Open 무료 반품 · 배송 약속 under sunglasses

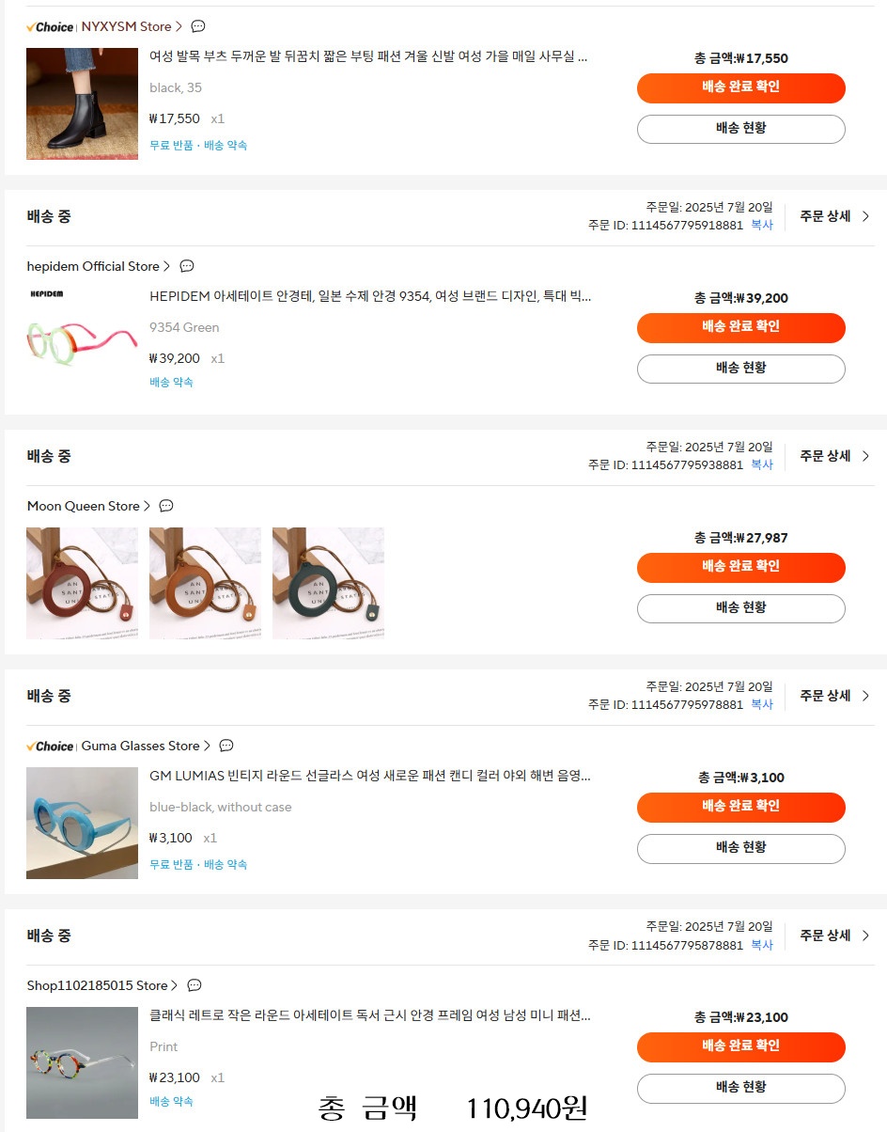198,864
